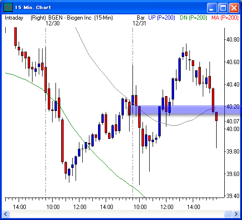Click the chart icon in title bar
The height and width of the screenshot is (220, 242).
tap(8, 7)
